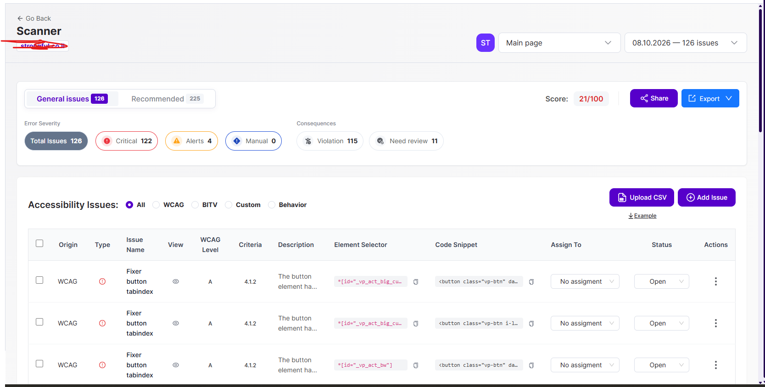This screenshot has width=765, height=387.
Task: Copy the element selector in the first issue row
Action: click(416, 282)
